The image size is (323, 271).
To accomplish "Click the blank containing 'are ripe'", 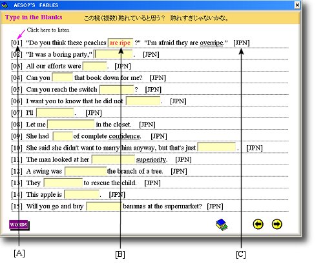I will pyautogui.click(x=120, y=43).
